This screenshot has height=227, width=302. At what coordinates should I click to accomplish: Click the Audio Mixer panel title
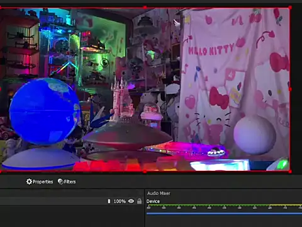pyautogui.click(x=159, y=193)
